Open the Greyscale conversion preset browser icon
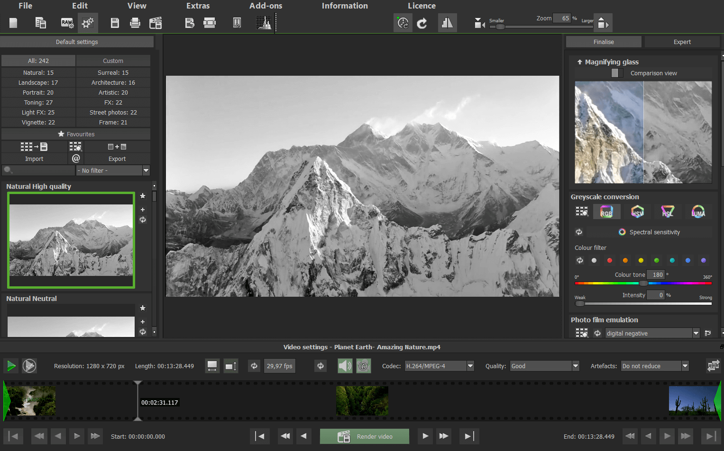 point(582,212)
